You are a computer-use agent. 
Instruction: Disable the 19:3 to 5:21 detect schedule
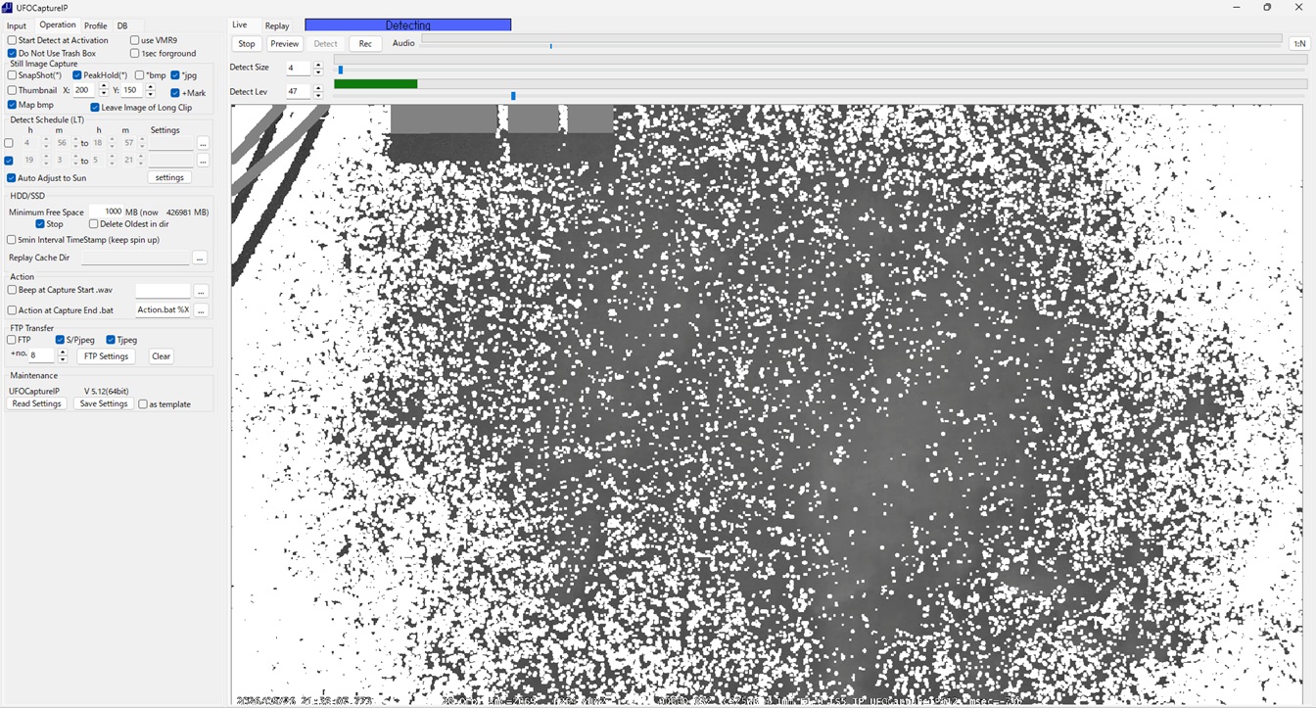click(9, 161)
